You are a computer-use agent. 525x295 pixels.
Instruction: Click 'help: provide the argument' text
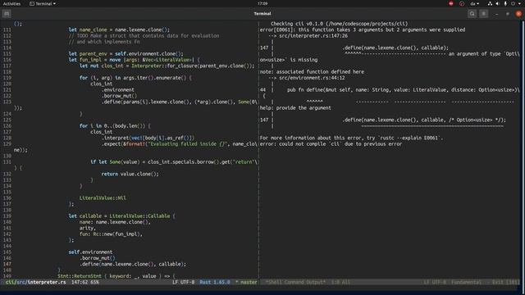click(x=295, y=108)
